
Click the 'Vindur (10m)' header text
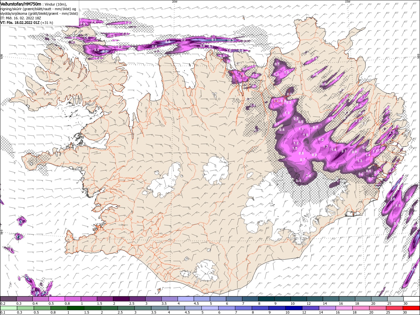click(x=55, y=4)
